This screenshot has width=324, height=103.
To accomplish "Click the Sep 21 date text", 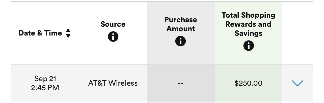I will pyautogui.click(x=45, y=79).
